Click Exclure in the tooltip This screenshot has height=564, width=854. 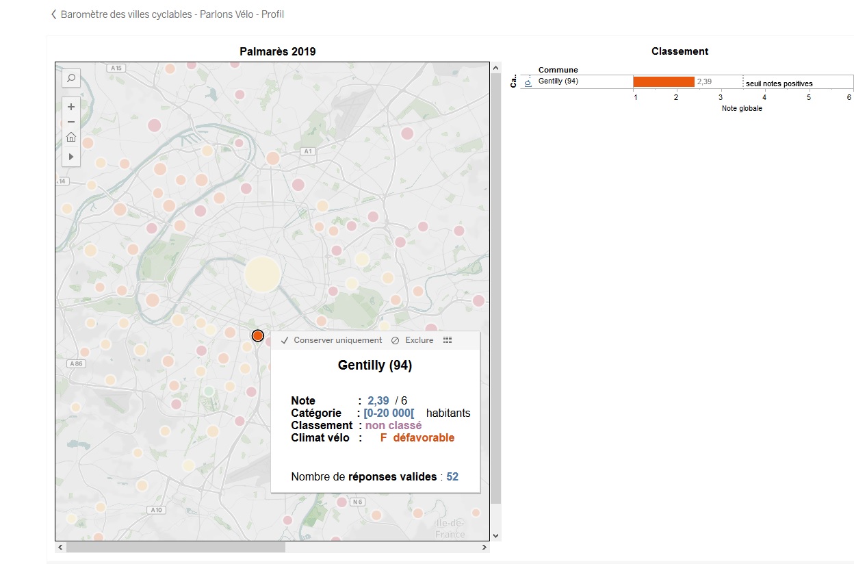tap(413, 340)
